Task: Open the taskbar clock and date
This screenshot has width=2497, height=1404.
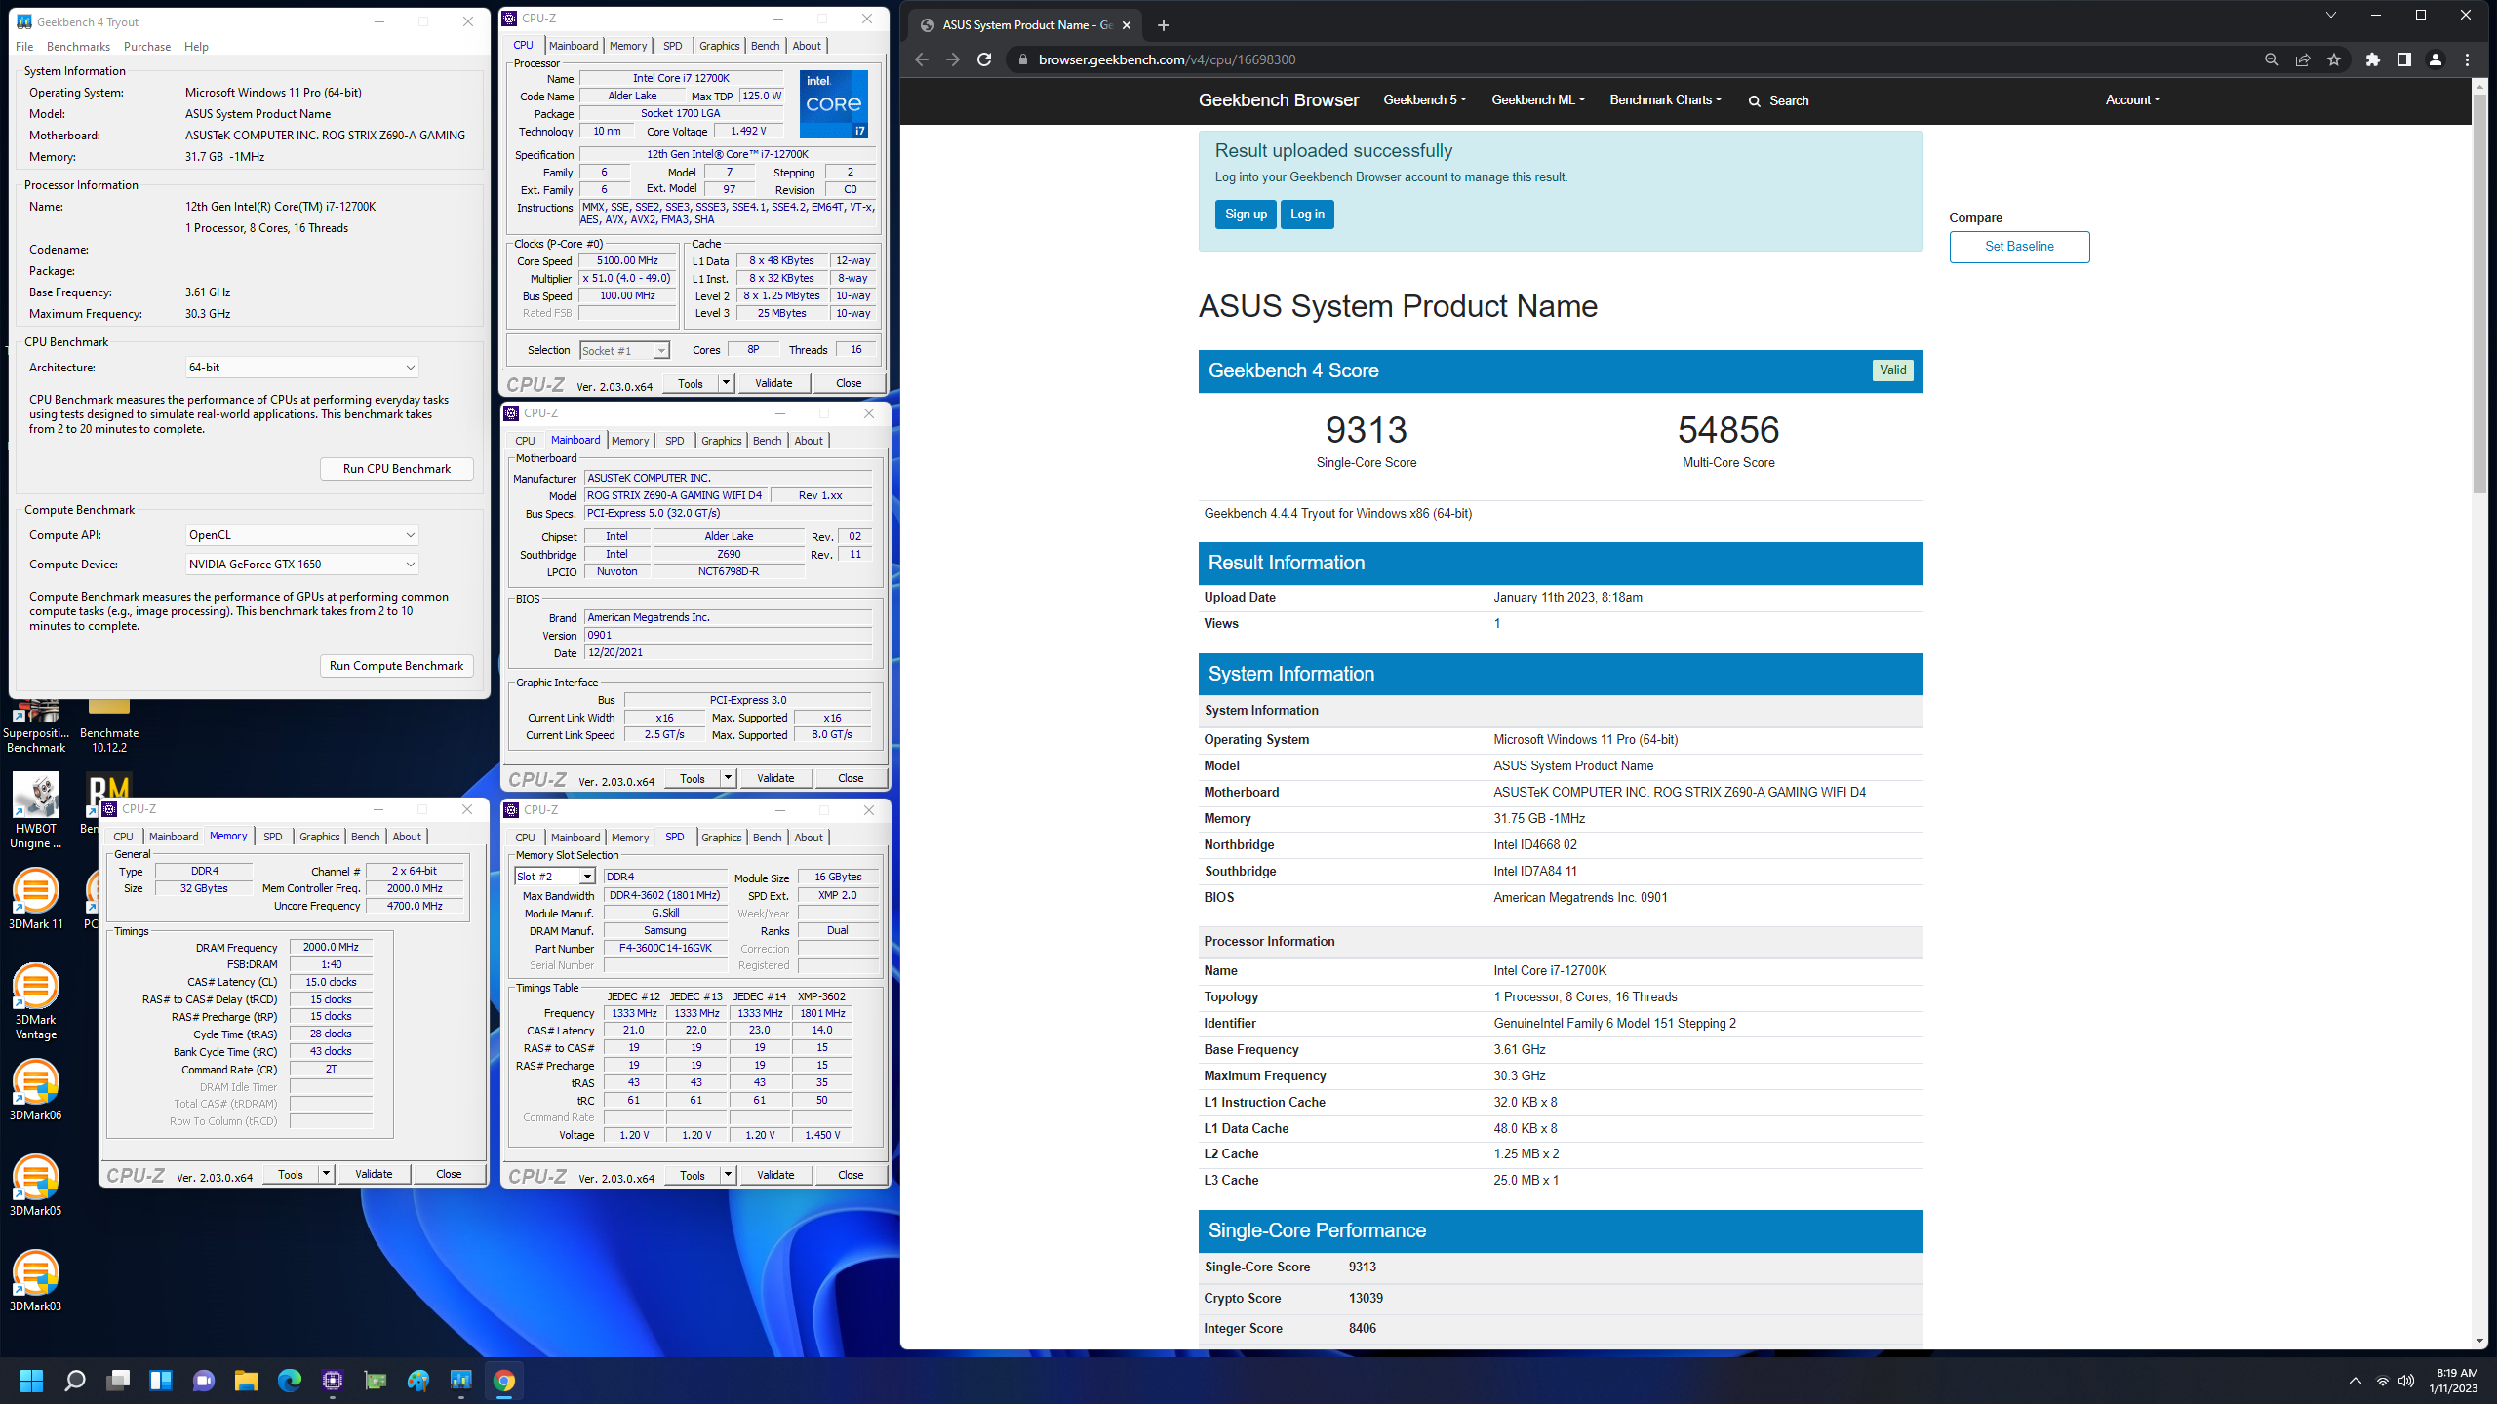Action: (x=2453, y=1381)
